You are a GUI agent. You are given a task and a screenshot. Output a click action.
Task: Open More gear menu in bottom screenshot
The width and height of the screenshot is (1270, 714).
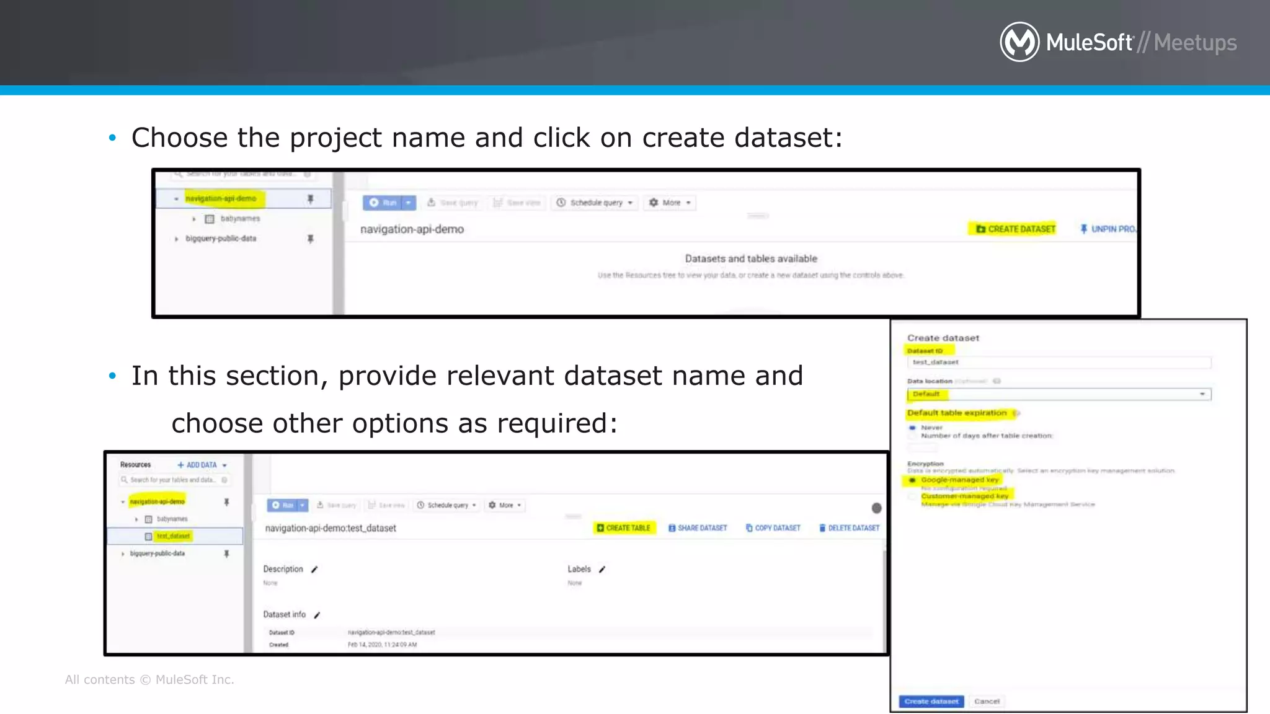(x=505, y=505)
